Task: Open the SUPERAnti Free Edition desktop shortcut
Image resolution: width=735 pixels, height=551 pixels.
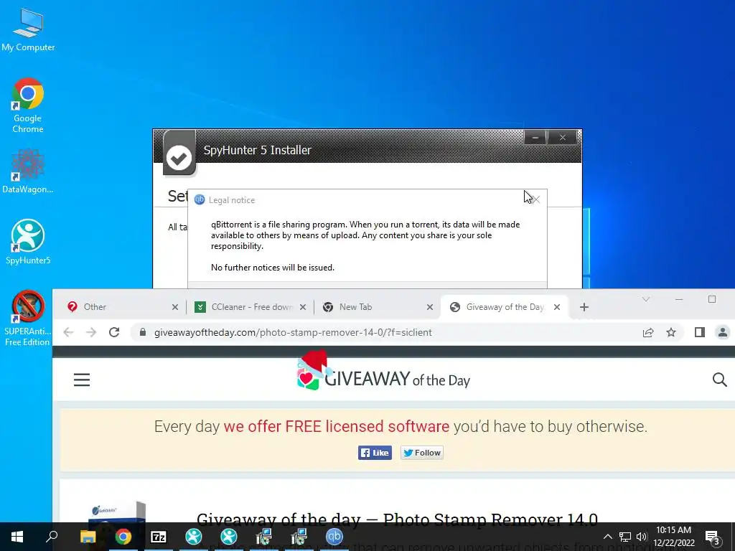Action: pyautogui.click(x=28, y=318)
